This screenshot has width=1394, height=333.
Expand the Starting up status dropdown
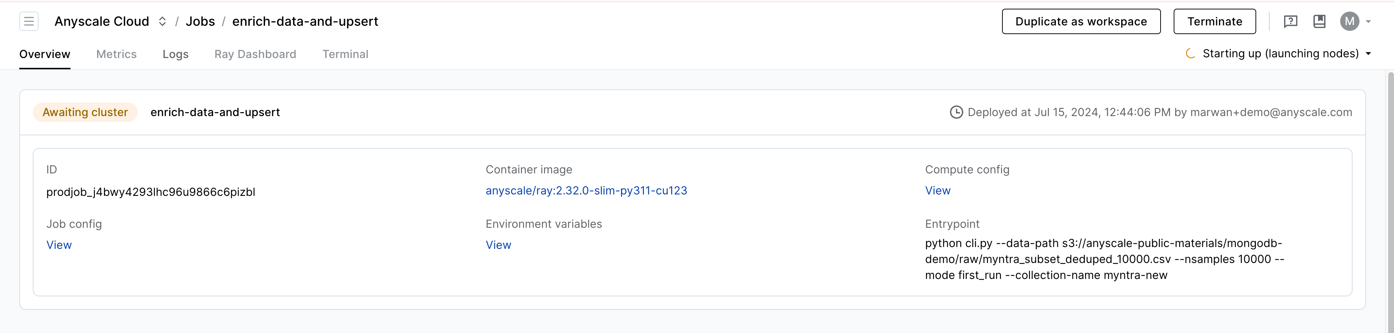tap(1368, 53)
